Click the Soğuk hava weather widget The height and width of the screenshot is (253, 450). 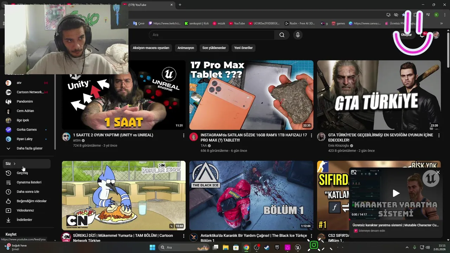pyautogui.click(x=16, y=247)
